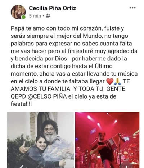
Task: Open the three-dot post options menu
Action: point(132,8)
